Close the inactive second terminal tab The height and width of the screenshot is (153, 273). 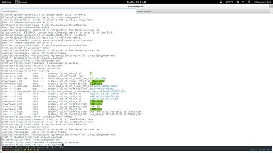pos(268,11)
